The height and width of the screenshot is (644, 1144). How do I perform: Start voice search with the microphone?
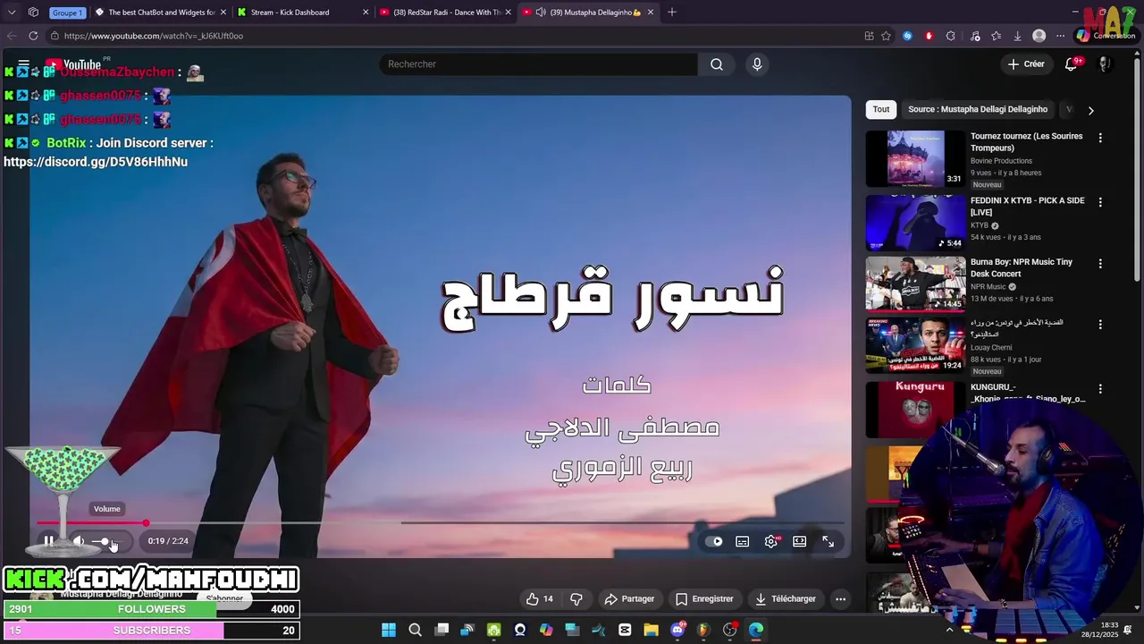click(757, 64)
